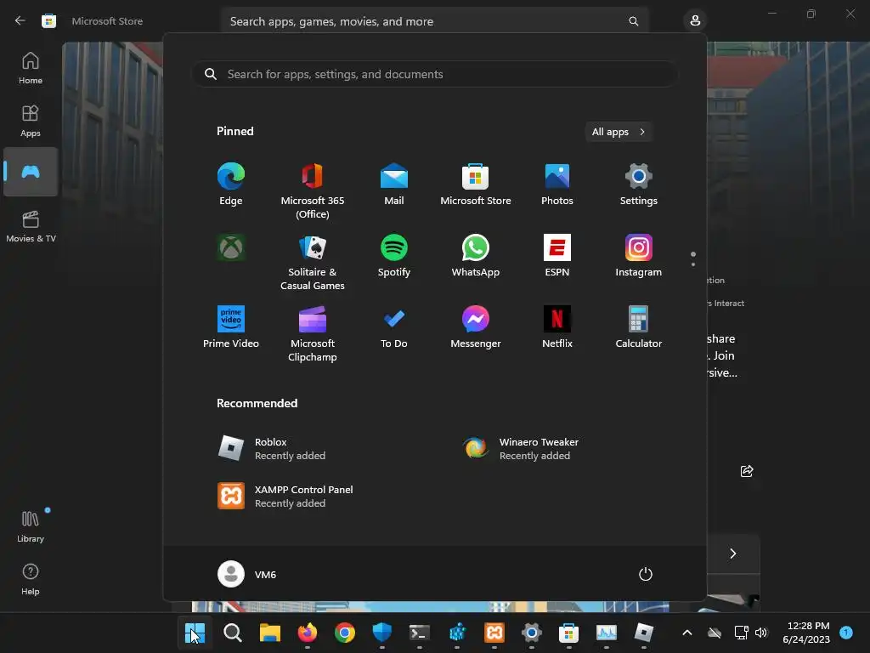Open the ESPN app
The image size is (870, 653).
click(x=557, y=255)
